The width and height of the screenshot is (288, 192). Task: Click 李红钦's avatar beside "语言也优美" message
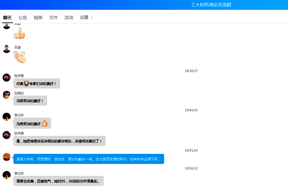(6, 175)
